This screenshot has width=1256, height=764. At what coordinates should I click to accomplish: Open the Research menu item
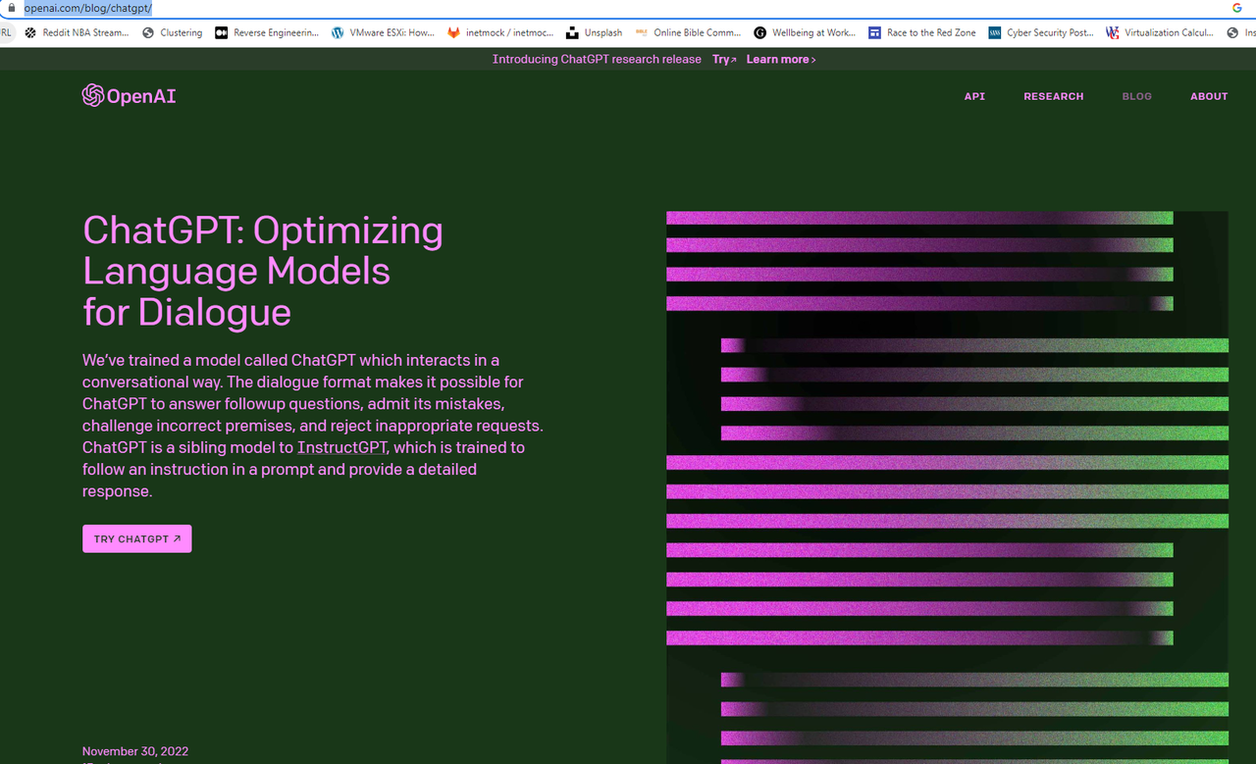coord(1053,96)
